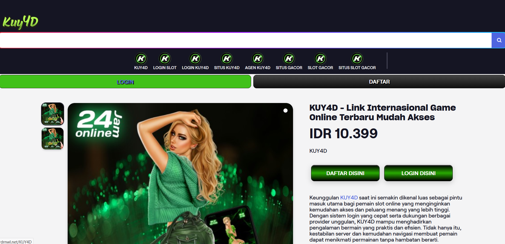Screen dimensions: 505x244
Task: Click the black DAFTAR bar button
Action: click(379, 82)
